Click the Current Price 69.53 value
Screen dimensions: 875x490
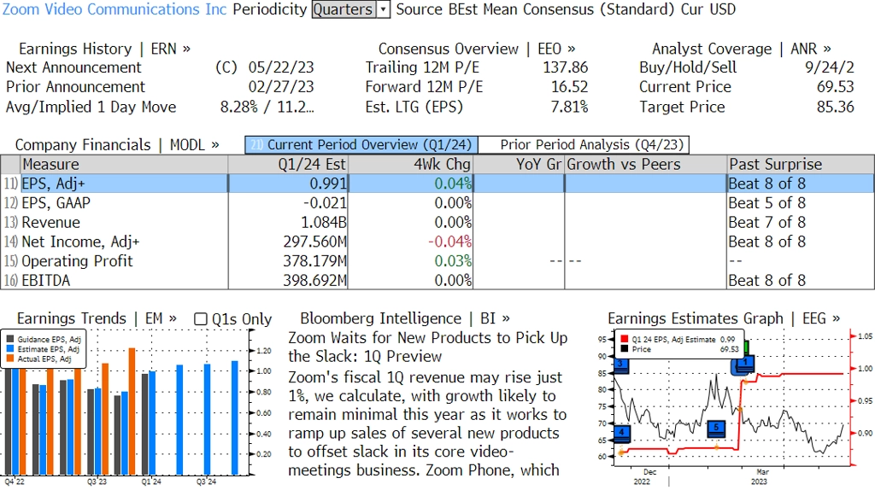tap(835, 87)
